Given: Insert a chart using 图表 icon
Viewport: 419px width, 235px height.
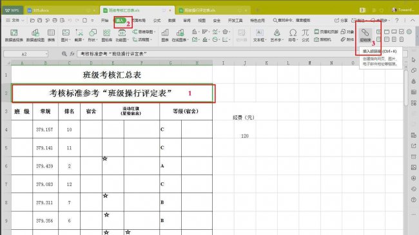Looking at the screenshot, I should tap(165, 35).
